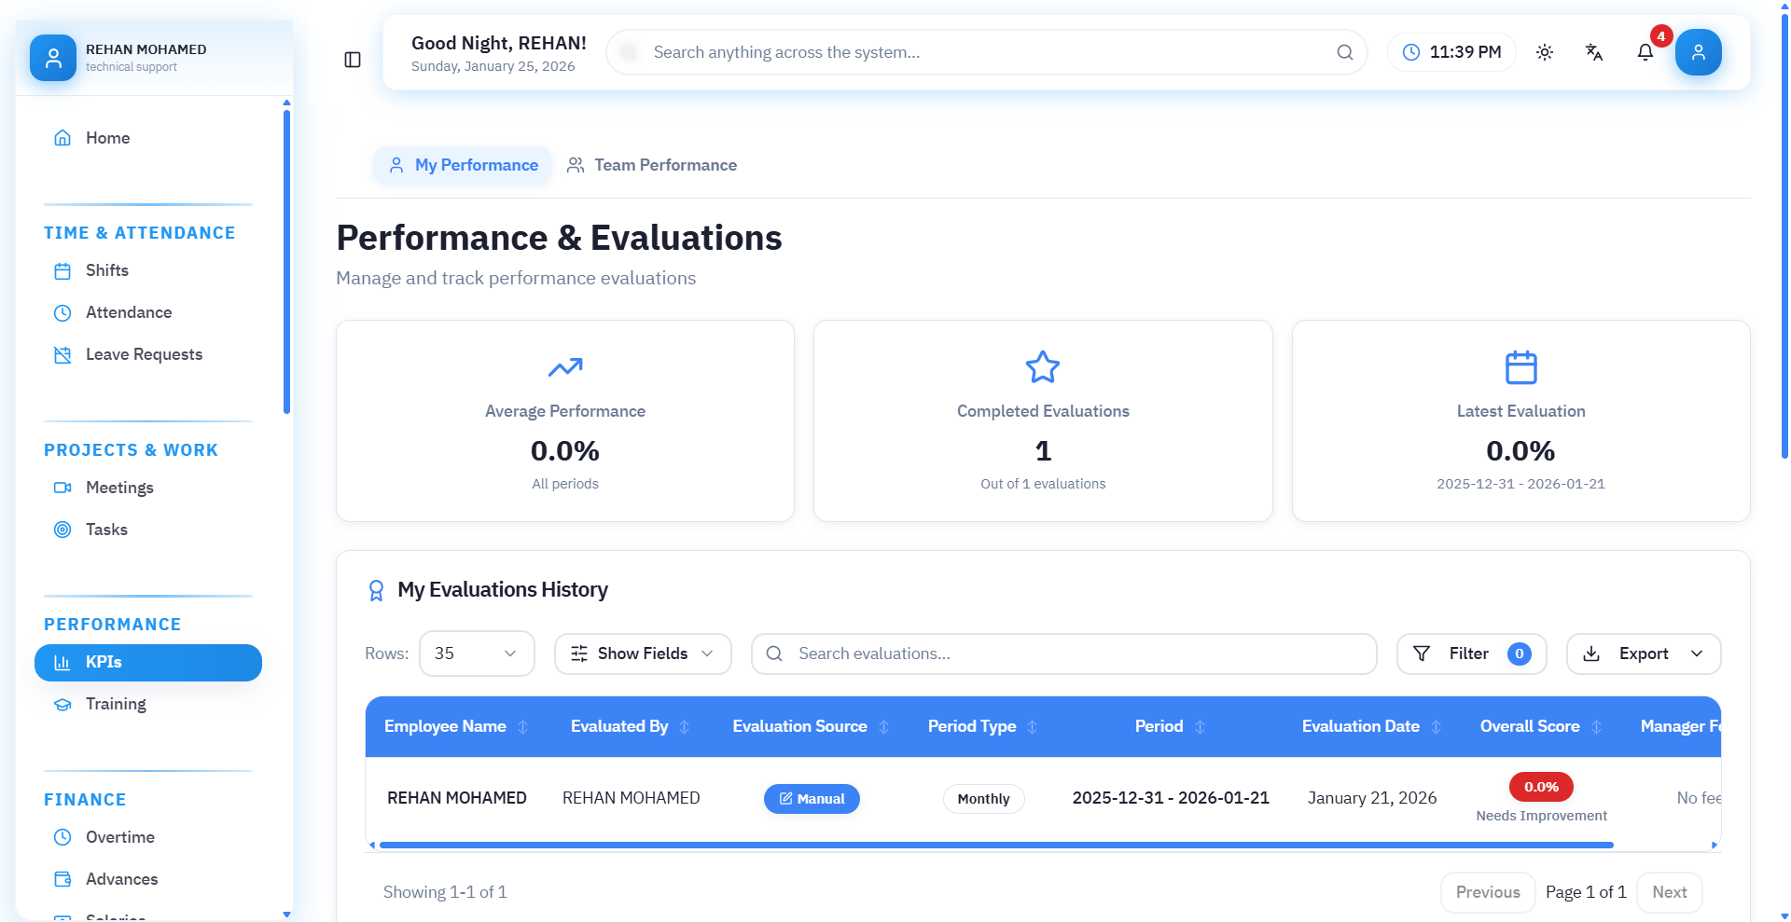Screen dimensions: 1791x922
Task: Open the Export dropdown menu
Action: 1643,654
